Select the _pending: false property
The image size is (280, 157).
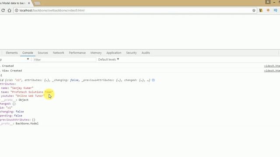coord(11,116)
